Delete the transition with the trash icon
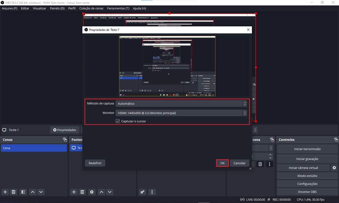 [x=260, y=164]
